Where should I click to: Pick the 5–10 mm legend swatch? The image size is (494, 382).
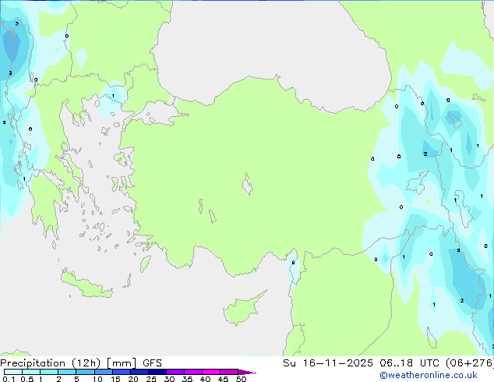pyautogui.click(x=85, y=372)
